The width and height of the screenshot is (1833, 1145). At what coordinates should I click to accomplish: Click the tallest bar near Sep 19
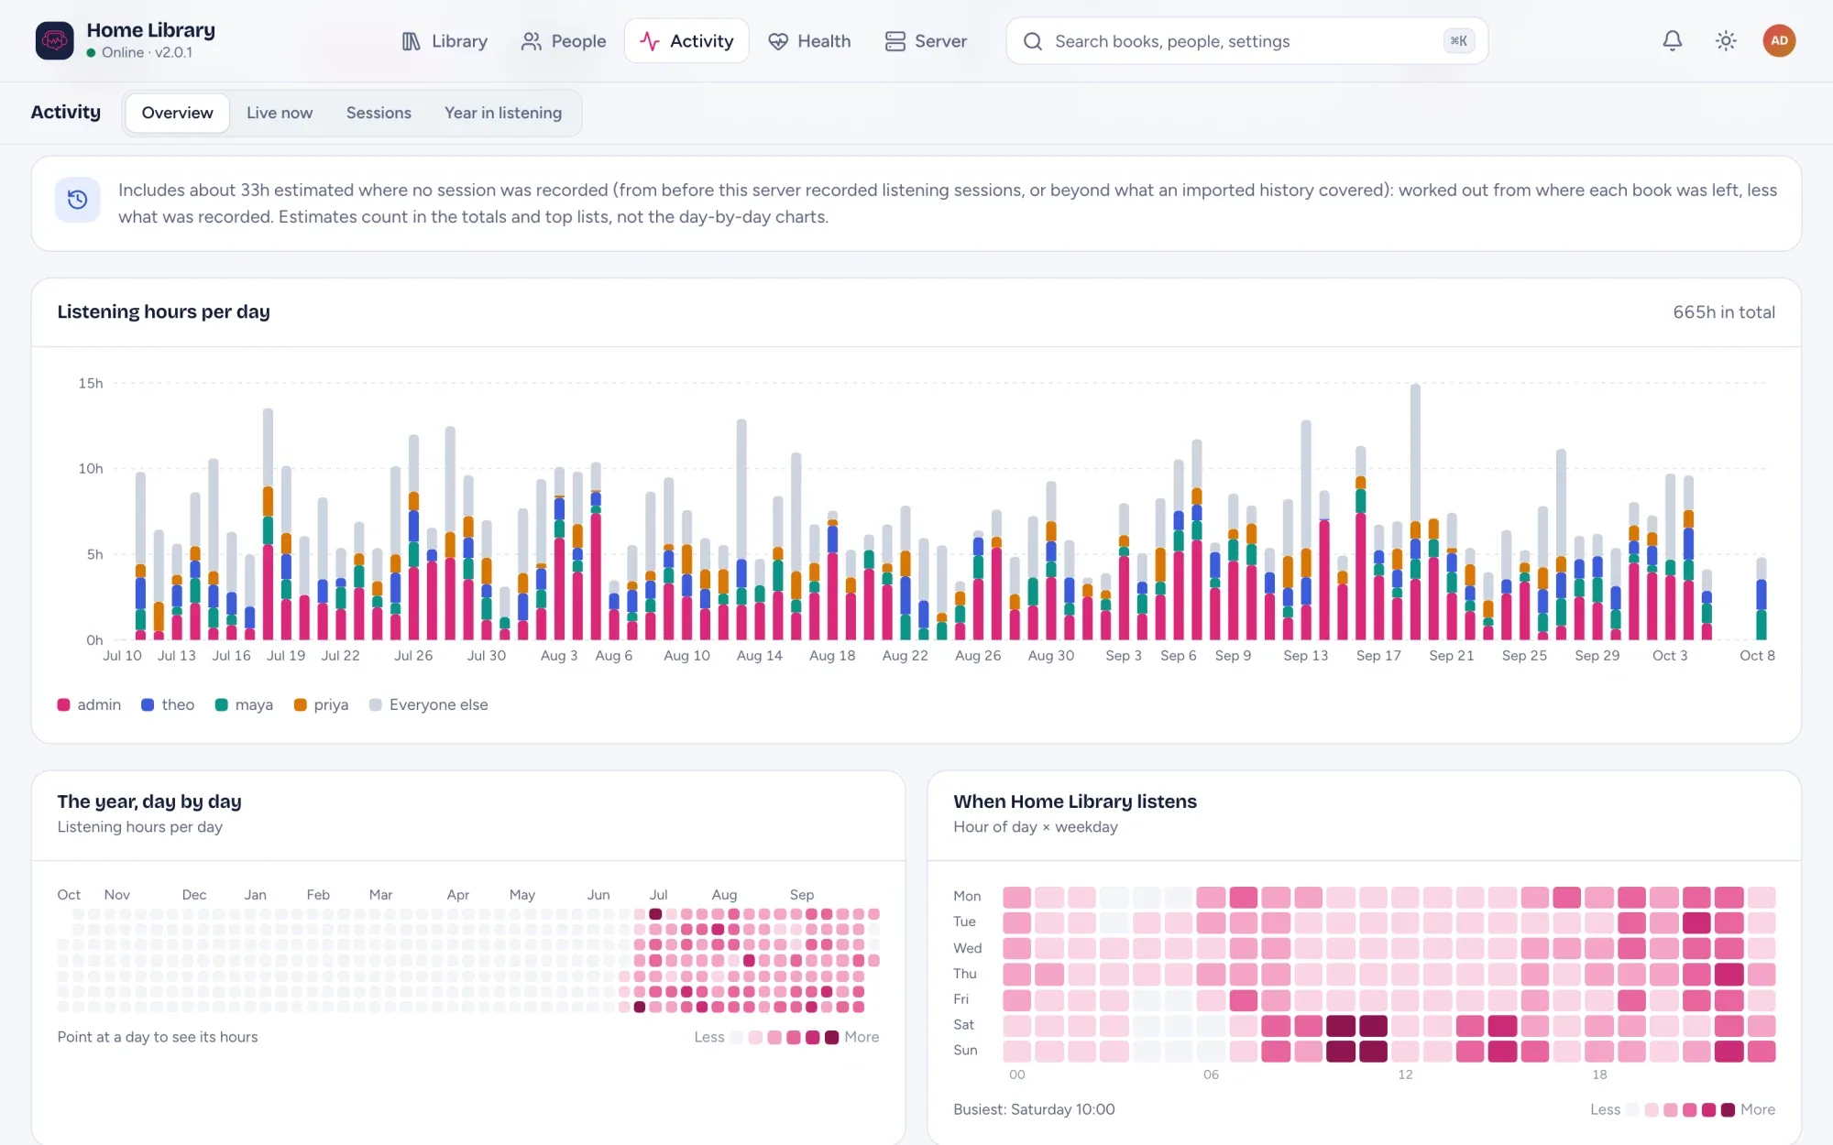pos(1415,511)
